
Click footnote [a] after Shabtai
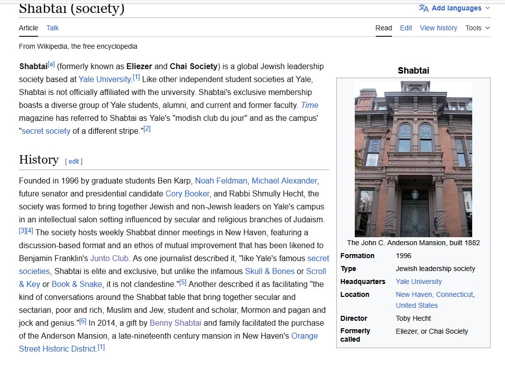[x=51, y=64]
